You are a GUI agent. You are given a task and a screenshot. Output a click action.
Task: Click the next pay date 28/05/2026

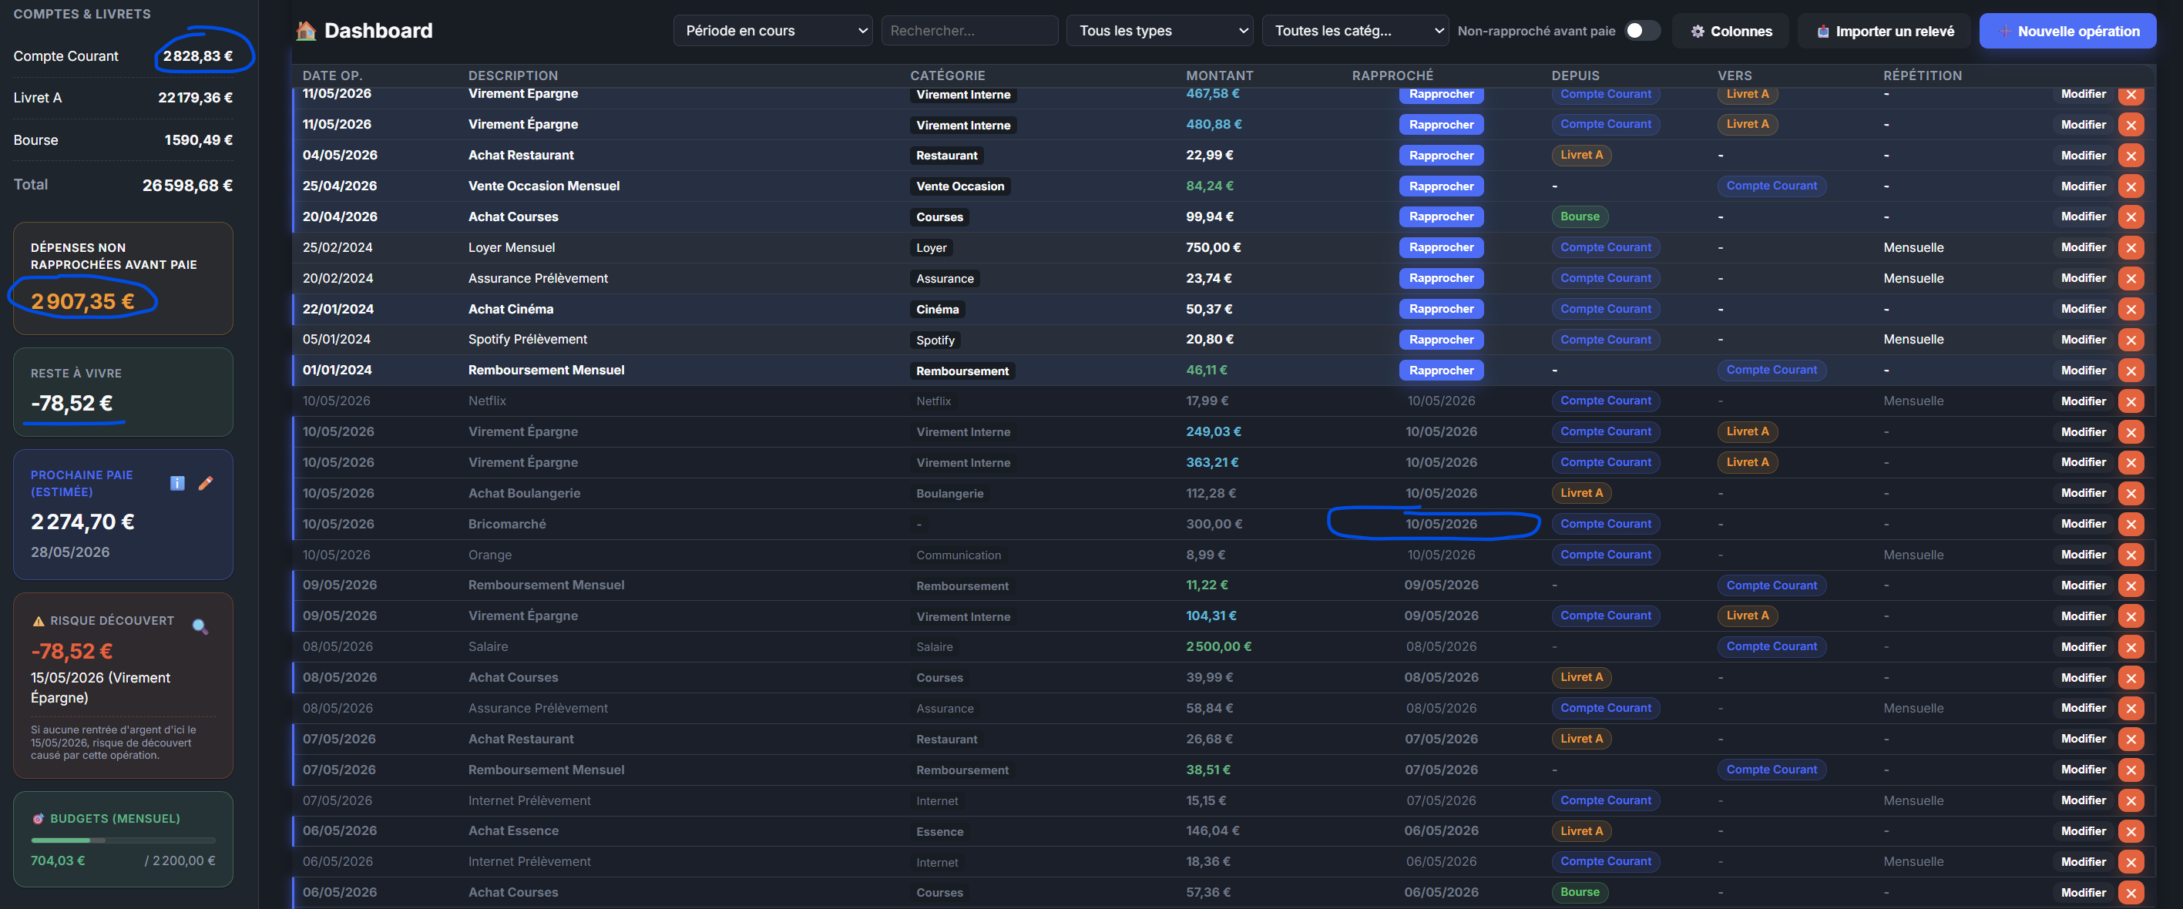tap(70, 552)
